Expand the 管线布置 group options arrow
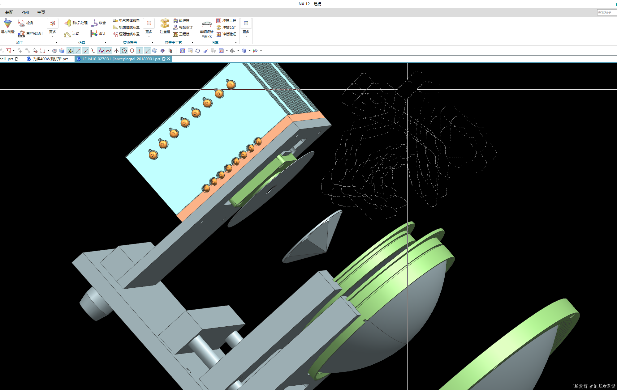The height and width of the screenshot is (390, 617). (x=153, y=43)
